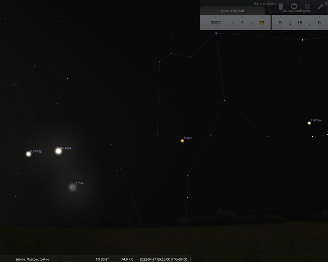Viewport: 328px width, 262px height.
Task: Increase the seconds value 0
Action: click(x=320, y=17)
